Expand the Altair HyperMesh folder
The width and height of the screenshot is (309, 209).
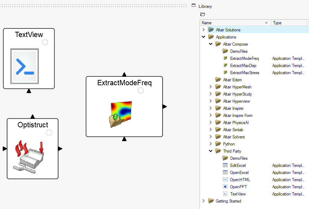point(211,87)
